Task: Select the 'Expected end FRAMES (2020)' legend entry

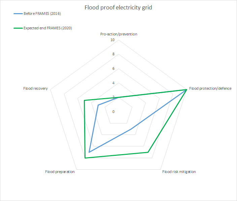Action: [47, 28]
